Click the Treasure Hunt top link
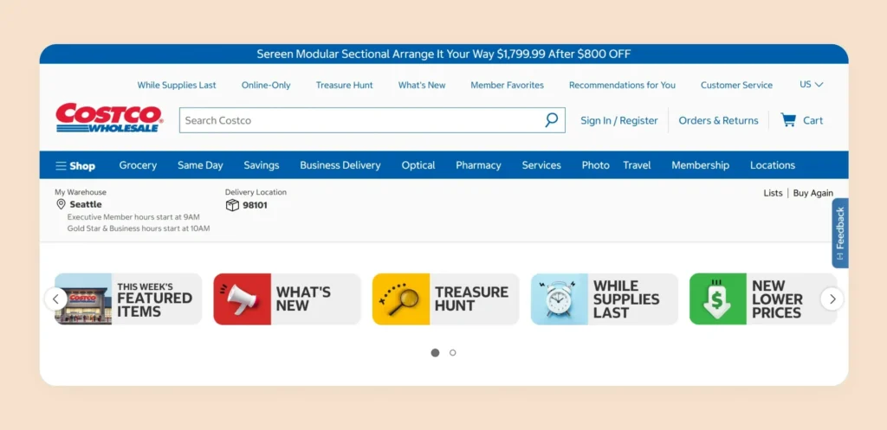Viewport: 887px width, 430px height. click(x=345, y=86)
